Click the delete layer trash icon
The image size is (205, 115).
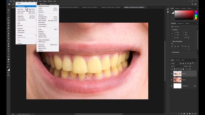coord(195,114)
